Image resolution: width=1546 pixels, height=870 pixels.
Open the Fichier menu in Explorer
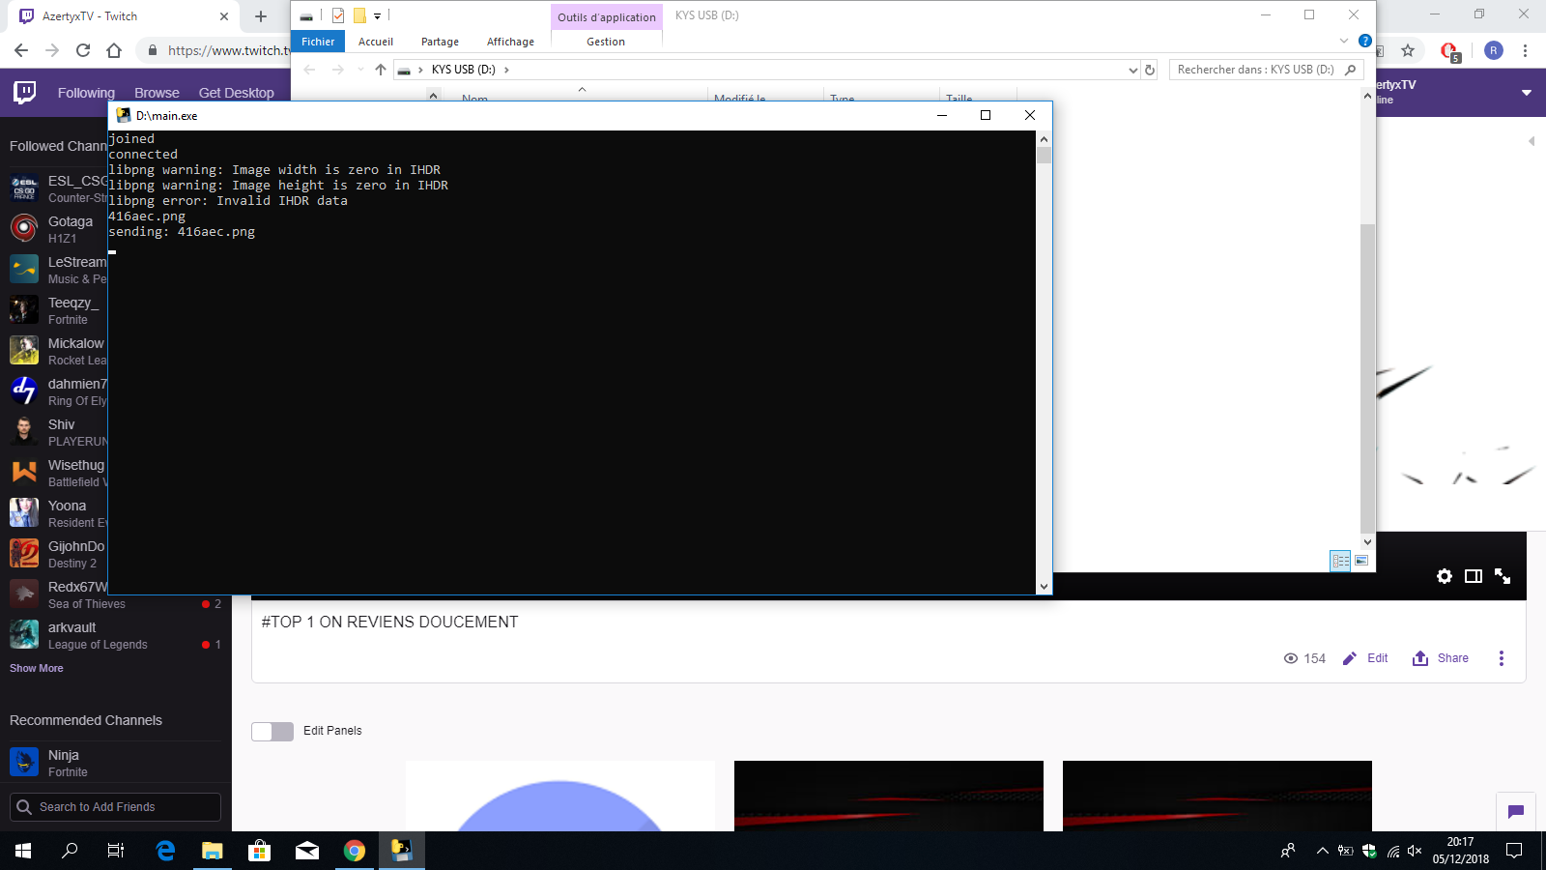[318, 42]
